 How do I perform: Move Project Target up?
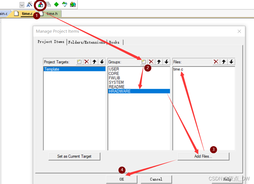coord(94,62)
